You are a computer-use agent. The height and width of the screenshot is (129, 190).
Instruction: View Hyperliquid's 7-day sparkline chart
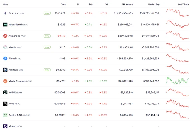point(177,24)
